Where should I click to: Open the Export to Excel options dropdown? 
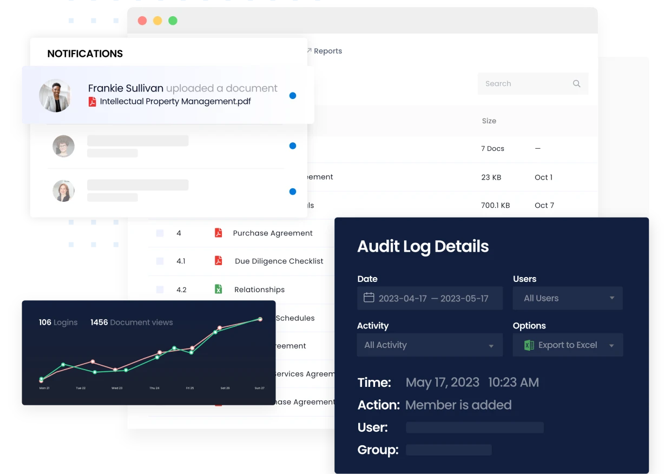pyautogui.click(x=612, y=345)
